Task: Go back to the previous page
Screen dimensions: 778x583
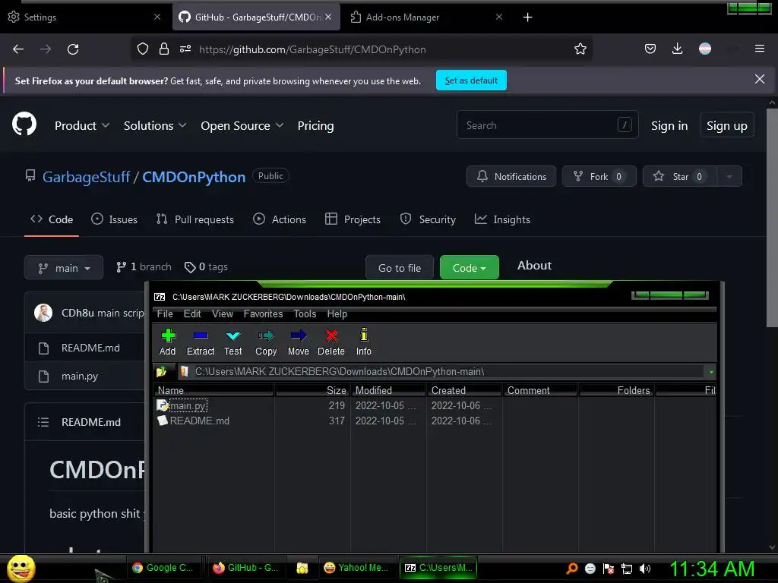Action: [18, 49]
